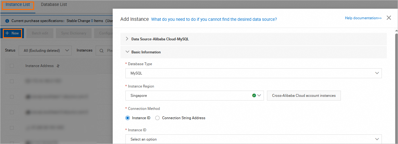
Task: Click the sort icon beside Instance Address
Action: click(x=58, y=66)
